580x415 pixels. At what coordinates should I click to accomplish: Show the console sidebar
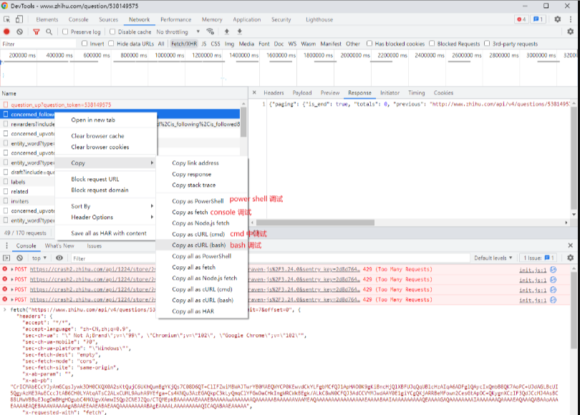click(6, 258)
